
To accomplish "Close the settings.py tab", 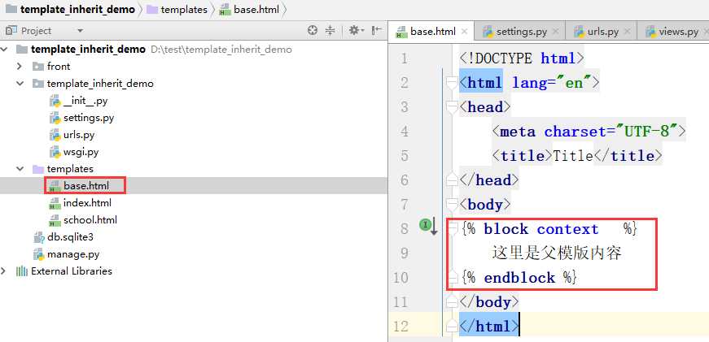I will coord(556,32).
